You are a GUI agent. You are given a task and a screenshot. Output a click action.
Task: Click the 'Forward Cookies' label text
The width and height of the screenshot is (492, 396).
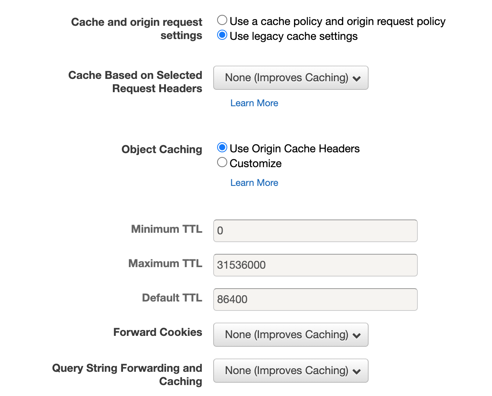coord(158,332)
